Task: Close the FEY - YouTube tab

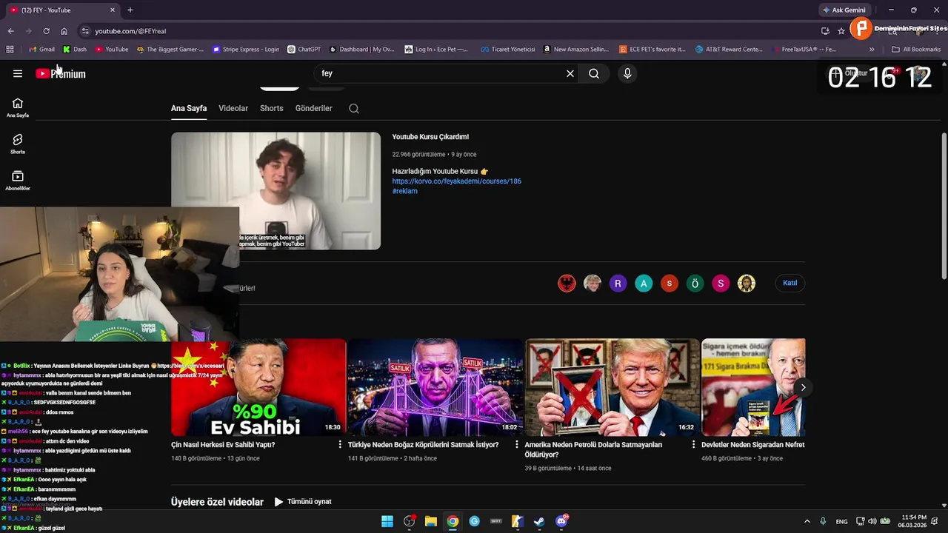Action: pos(113,10)
